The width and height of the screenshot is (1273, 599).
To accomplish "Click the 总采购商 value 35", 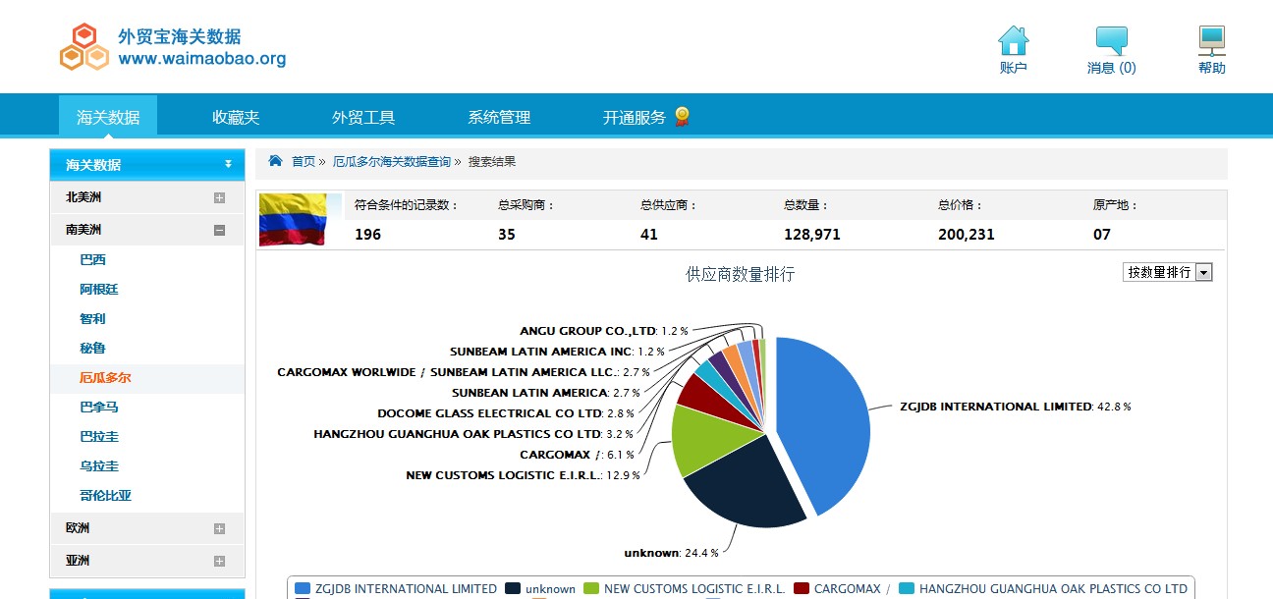I will [507, 235].
